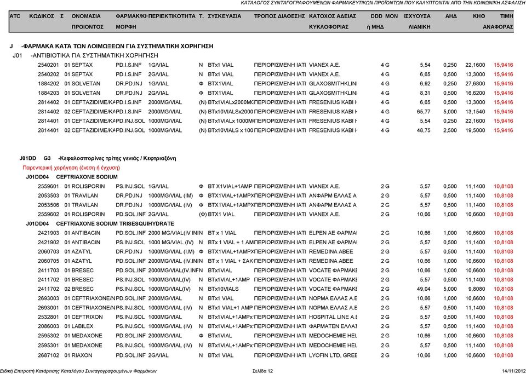Click product code 2411703
This screenshot has height=374, width=526.
coord(48,270)
